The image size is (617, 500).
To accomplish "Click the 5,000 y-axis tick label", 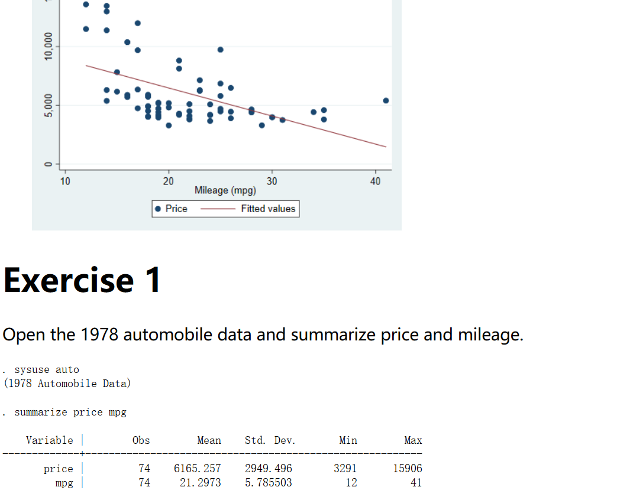I will (49, 105).
